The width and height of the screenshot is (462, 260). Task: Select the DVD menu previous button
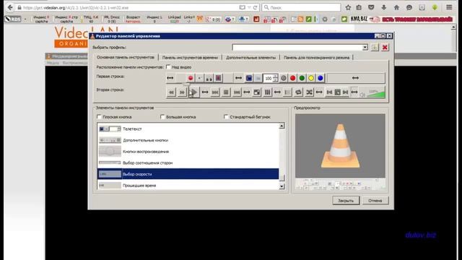pos(329,92)
